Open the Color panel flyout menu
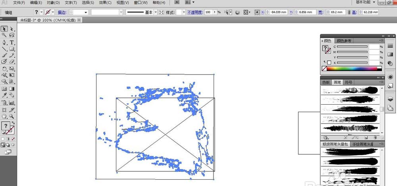The width and height of the screenshot is (397, 186). [381, 41]
